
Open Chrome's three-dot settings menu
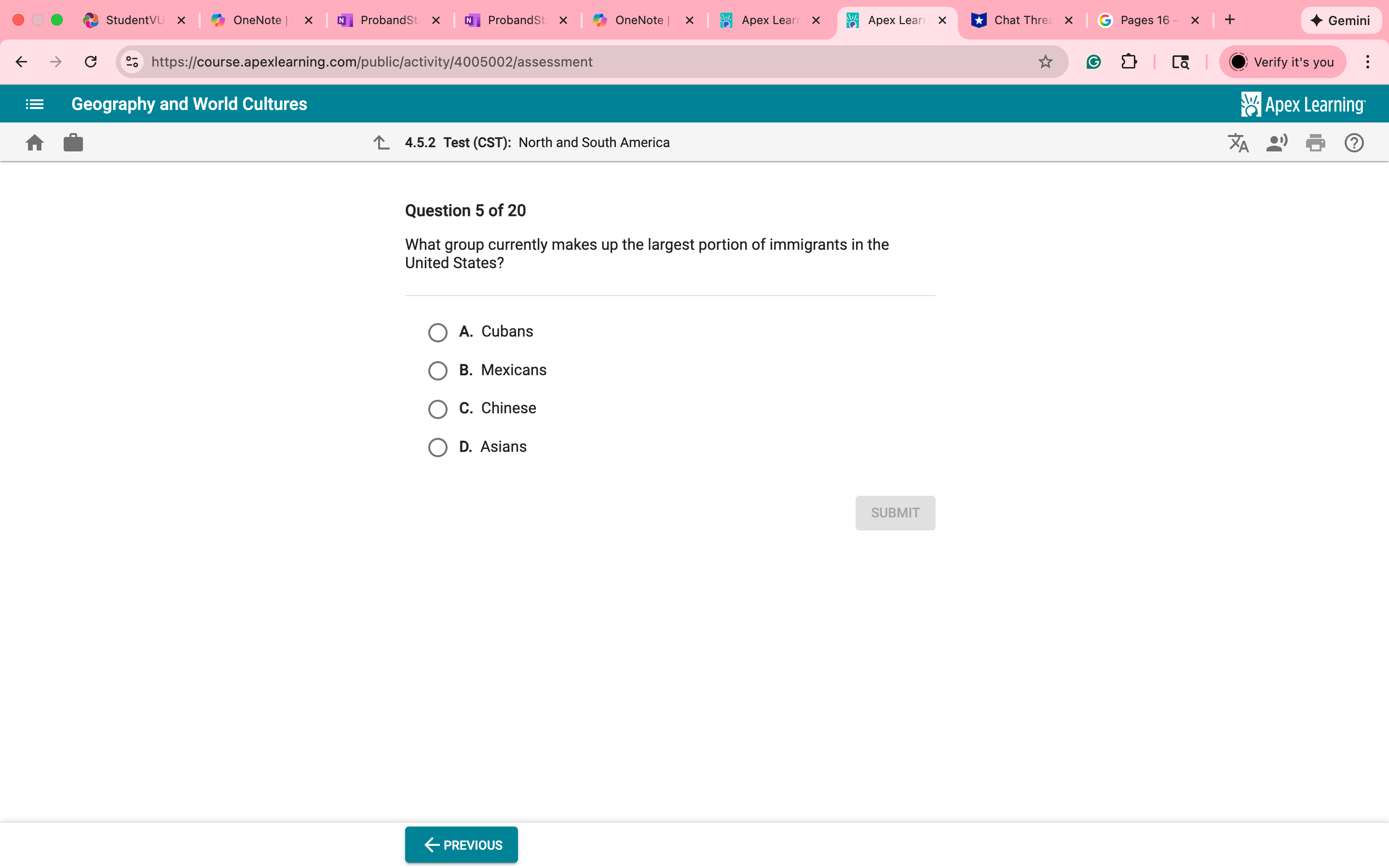[1368, 61]
